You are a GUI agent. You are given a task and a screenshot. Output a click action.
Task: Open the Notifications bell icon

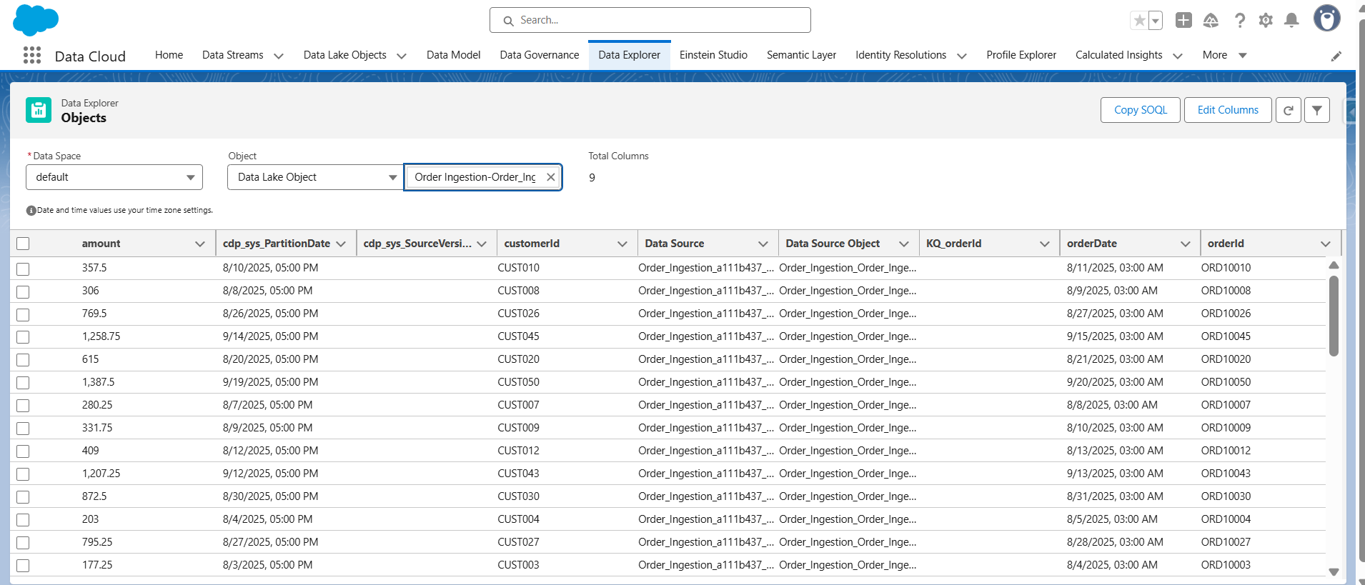[x=1291, y=21]
